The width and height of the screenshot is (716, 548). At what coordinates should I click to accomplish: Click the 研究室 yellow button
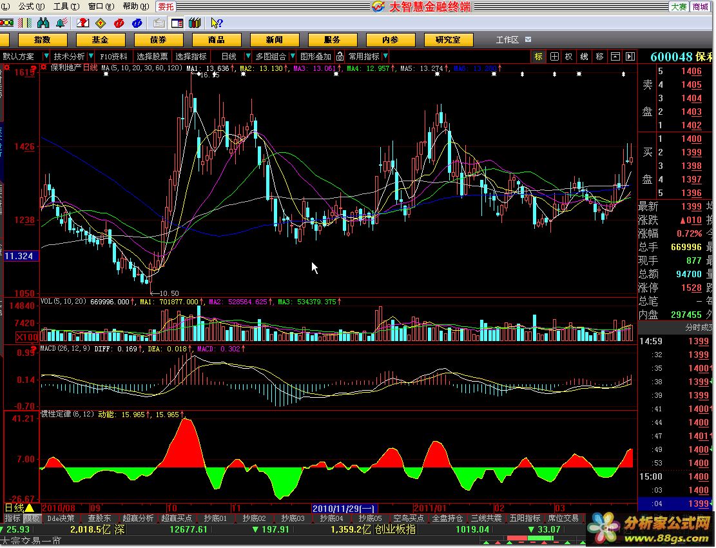coord(448,40)
